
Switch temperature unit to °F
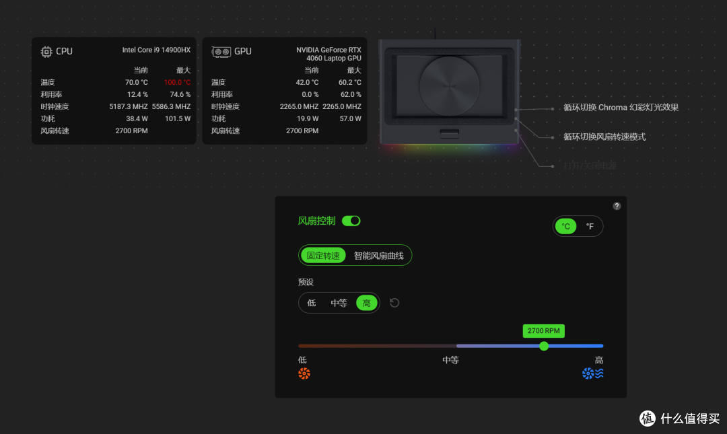[x=590, y=226]
